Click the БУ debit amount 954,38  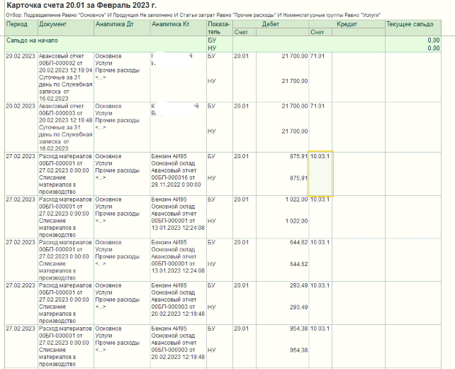pos(296,329)
